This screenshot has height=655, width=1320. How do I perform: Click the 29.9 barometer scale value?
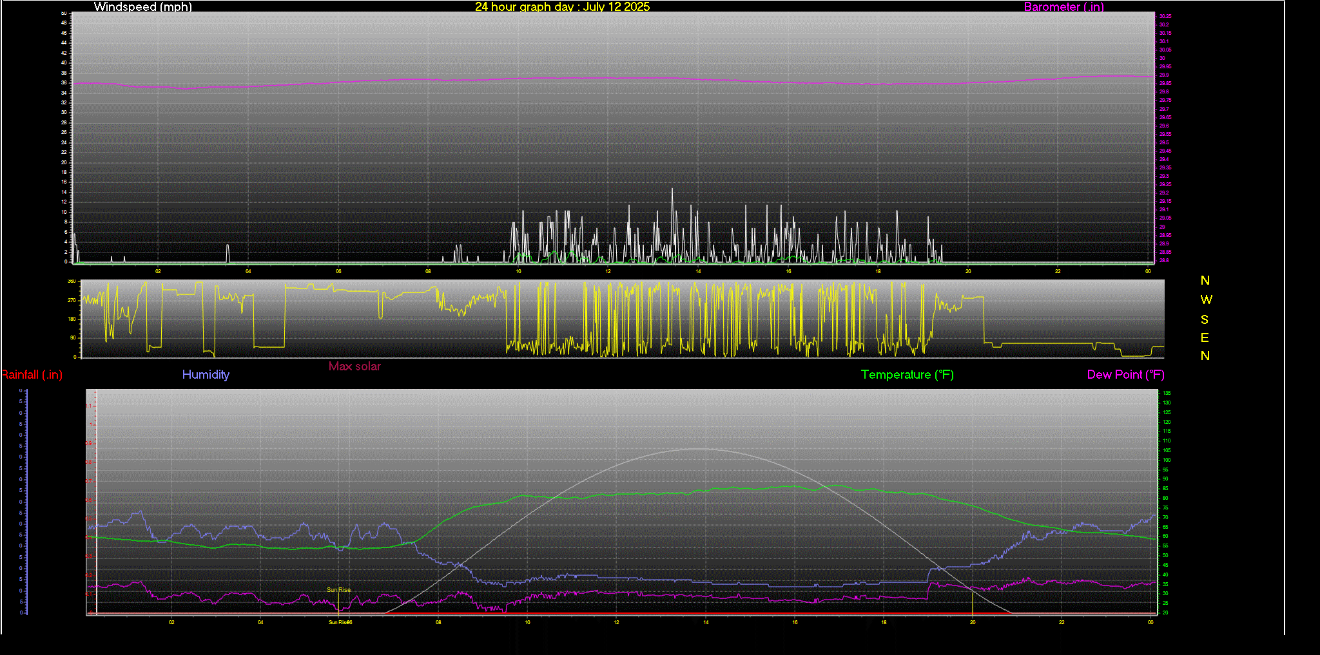1164,75
